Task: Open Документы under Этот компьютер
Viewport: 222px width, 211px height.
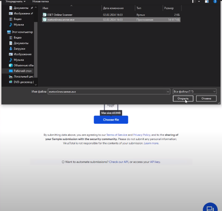Action: coord(19,43)
